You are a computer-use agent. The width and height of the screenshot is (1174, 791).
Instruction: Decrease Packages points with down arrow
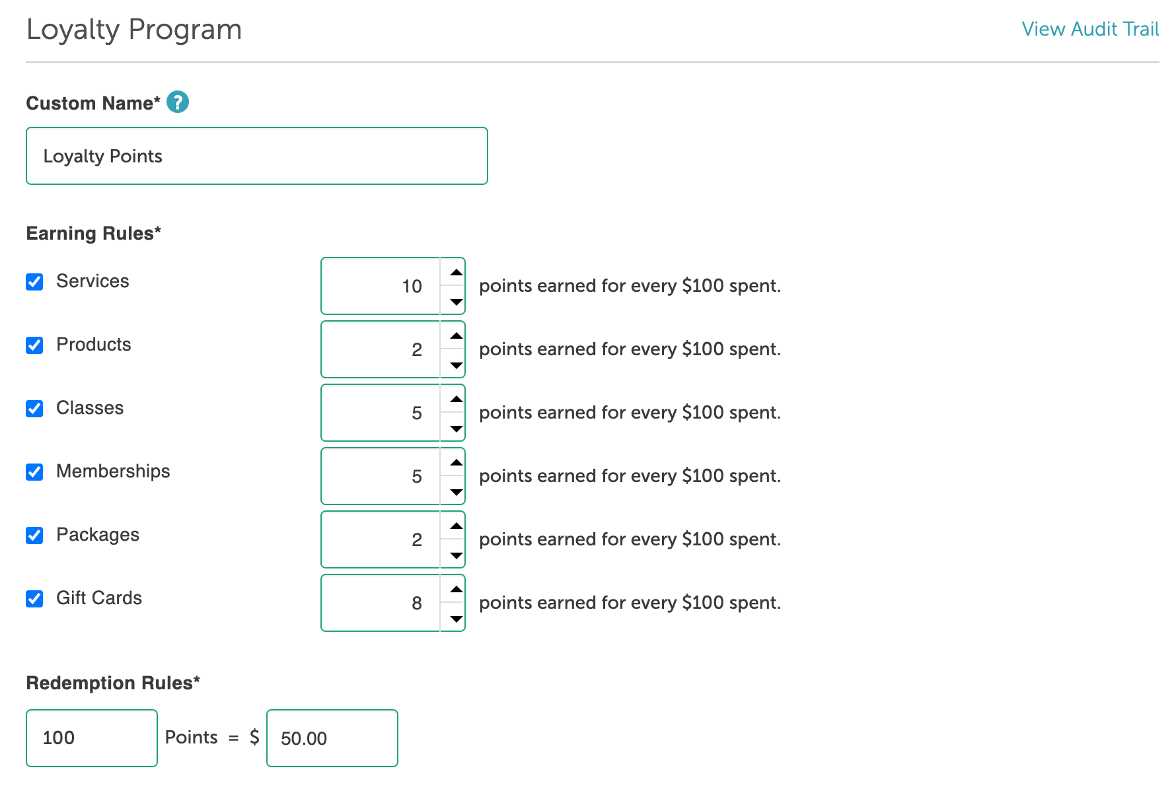pyautogui.click(x=456, y=555)
